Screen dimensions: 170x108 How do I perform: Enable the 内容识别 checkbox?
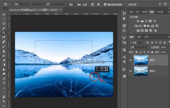(126, 5)
